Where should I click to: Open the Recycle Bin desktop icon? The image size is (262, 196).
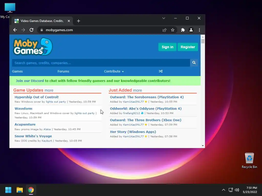click(x=249, y=160)
